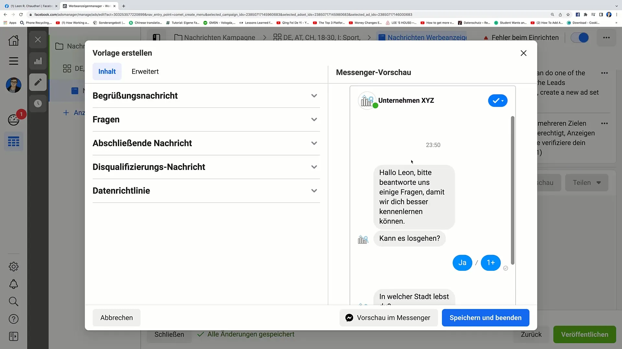Open the browser zoom magnifier icon
The image size is (622, 349).
pos(552,15)
